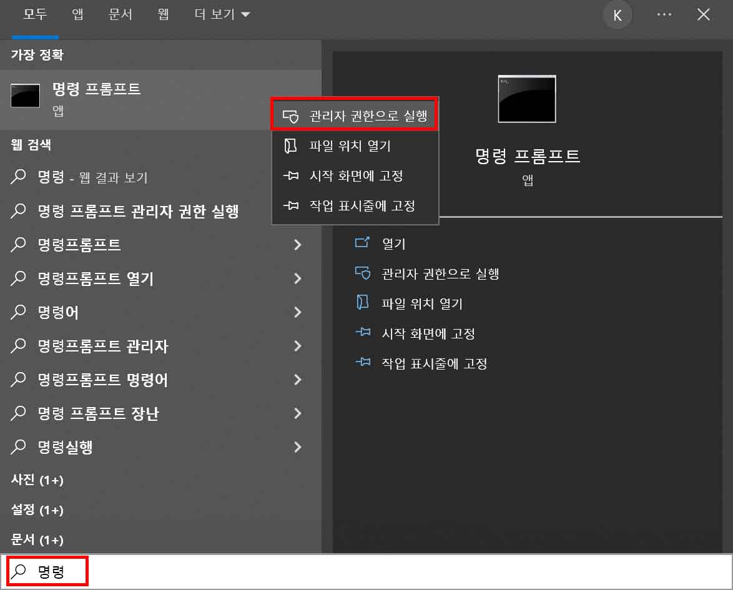Viewport: 733px width, 590px height.
Task: Switch to the 문서 tab
Action: click(120, 14)
